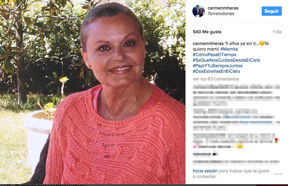This screenshot has height=186, width=288.
Task: Follow the account with the Seguir button
Action: (272, 11)
